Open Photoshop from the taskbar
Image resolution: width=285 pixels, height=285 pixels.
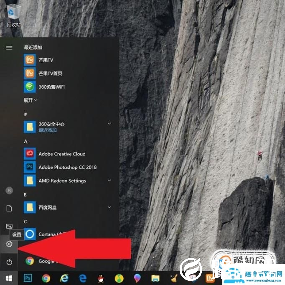[x=29, y=277]
